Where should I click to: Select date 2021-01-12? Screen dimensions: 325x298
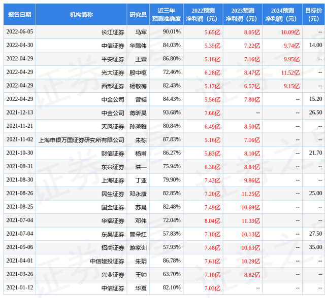coord(20,288)
